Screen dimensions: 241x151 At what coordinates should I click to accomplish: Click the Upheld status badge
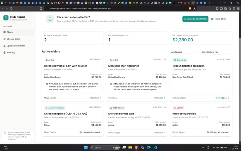click(x=178, y=108)
